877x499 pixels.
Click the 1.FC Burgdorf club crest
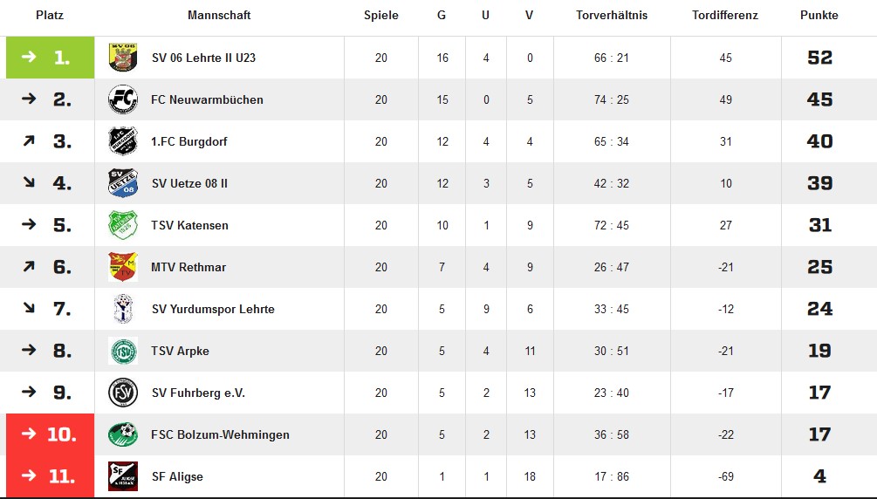[123, 141]
